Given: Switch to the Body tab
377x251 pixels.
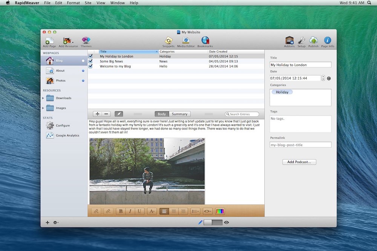Looking at the screenshot, I should click(x=162, y=114).
